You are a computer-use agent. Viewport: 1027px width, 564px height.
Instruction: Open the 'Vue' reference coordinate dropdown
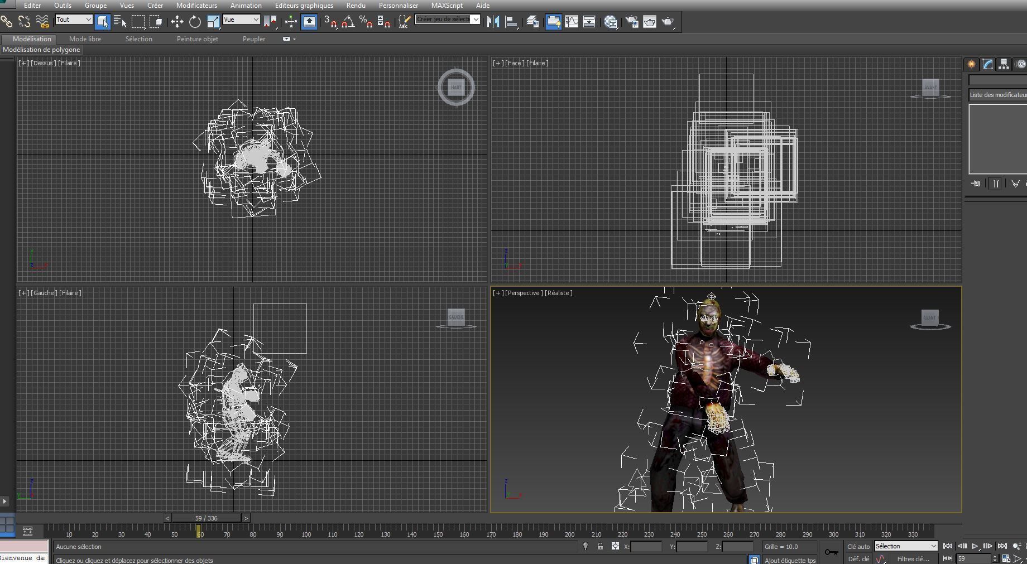point(241,20)
